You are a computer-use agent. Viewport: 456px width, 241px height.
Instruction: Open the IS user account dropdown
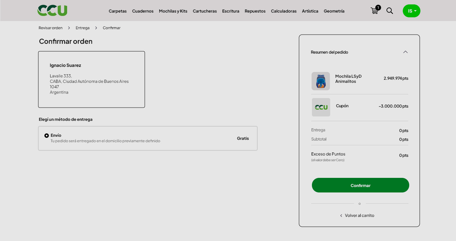click(x=411, y=11)
